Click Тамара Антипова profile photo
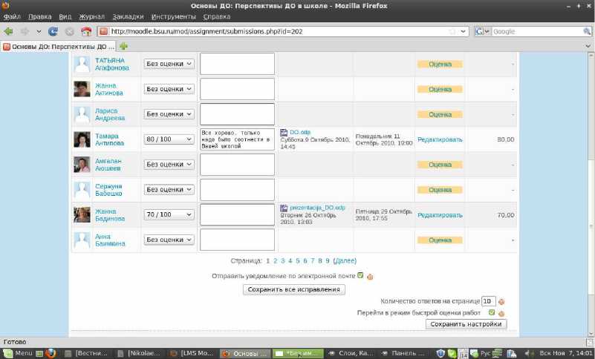 (82, 139)
